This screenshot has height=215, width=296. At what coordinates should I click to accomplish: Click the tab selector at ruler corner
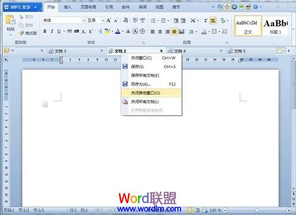(x=6, y=59)
